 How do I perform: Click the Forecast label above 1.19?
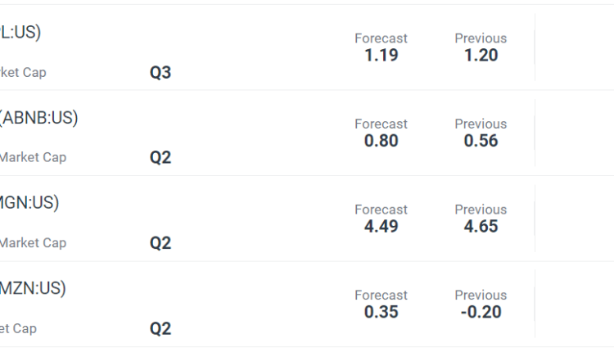(x=381, y=38)
